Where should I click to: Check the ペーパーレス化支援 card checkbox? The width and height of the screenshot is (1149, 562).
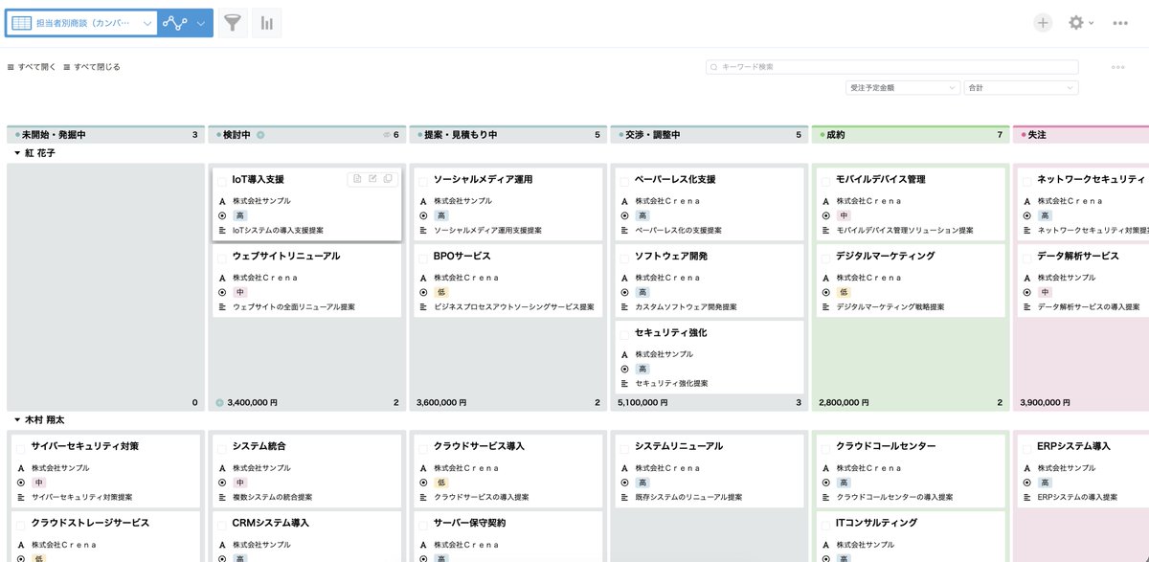point(624,180)
